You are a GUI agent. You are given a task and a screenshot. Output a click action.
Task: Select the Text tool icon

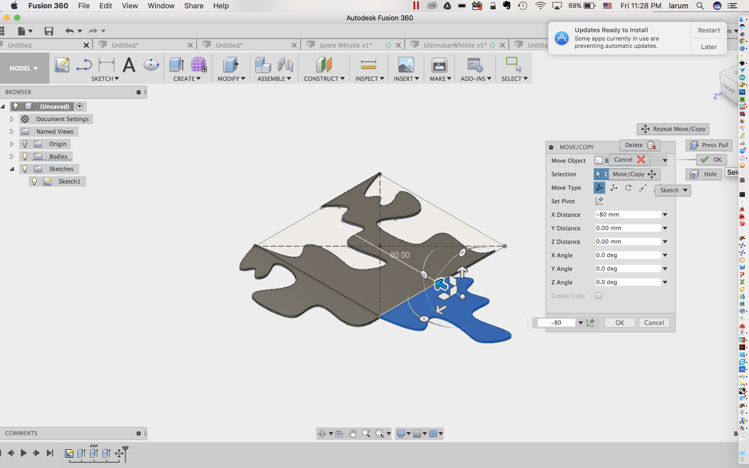129,65
